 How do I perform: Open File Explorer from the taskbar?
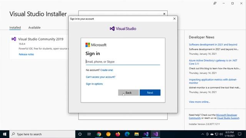[136, 134]
